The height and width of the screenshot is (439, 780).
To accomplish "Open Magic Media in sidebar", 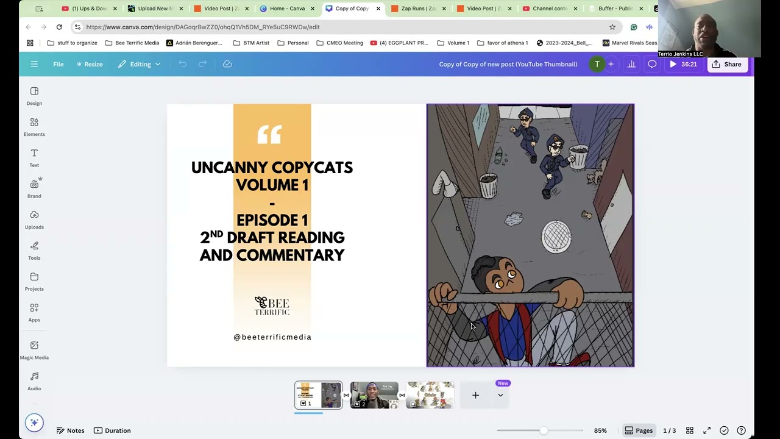I will (34, 350).
